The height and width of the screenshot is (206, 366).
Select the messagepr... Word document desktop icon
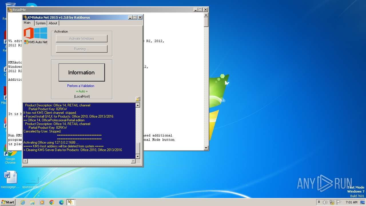pyautogui.click(x=10, y=180)
